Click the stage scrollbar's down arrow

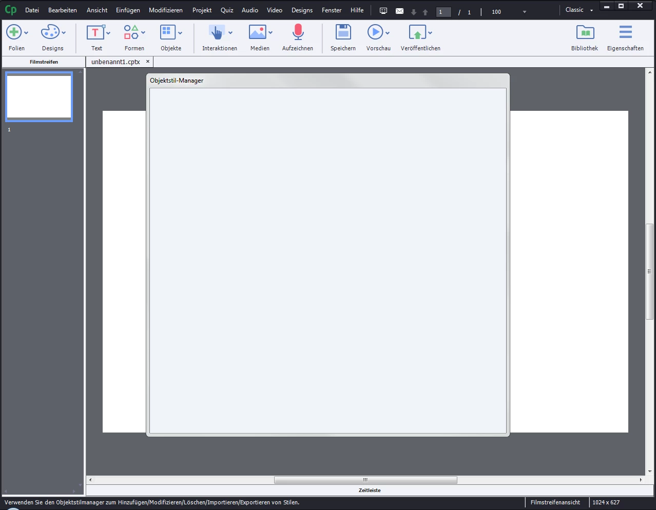click(649, 471)
